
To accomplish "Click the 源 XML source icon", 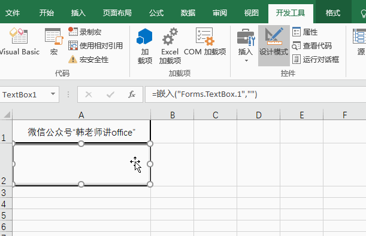I will point(359,42).
